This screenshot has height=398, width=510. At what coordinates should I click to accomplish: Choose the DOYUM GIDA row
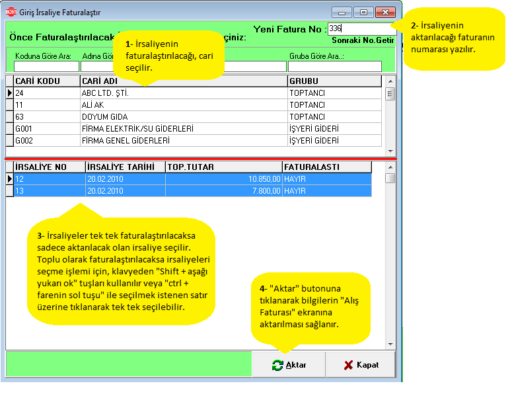(183, 117)
